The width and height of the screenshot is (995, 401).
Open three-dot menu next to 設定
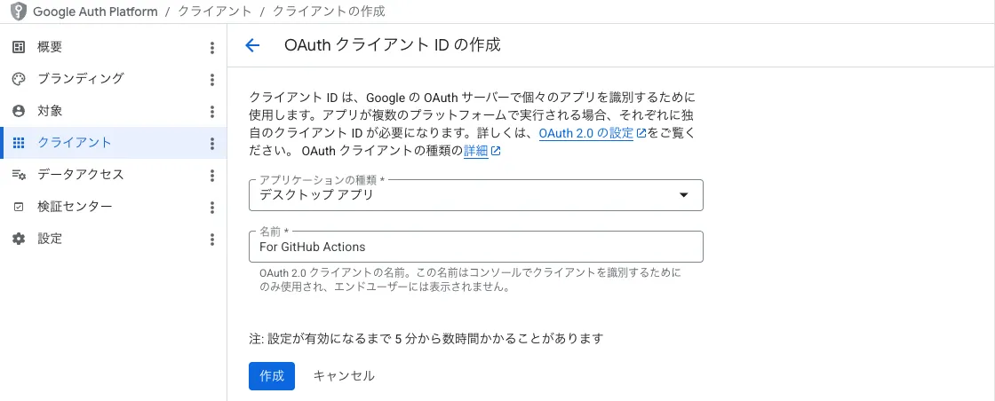click(x=212, y=240)
